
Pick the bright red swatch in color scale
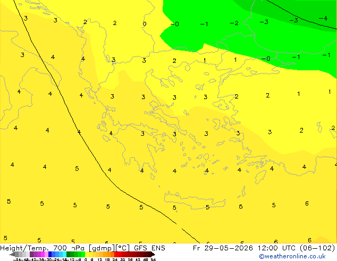click(116, 254)
